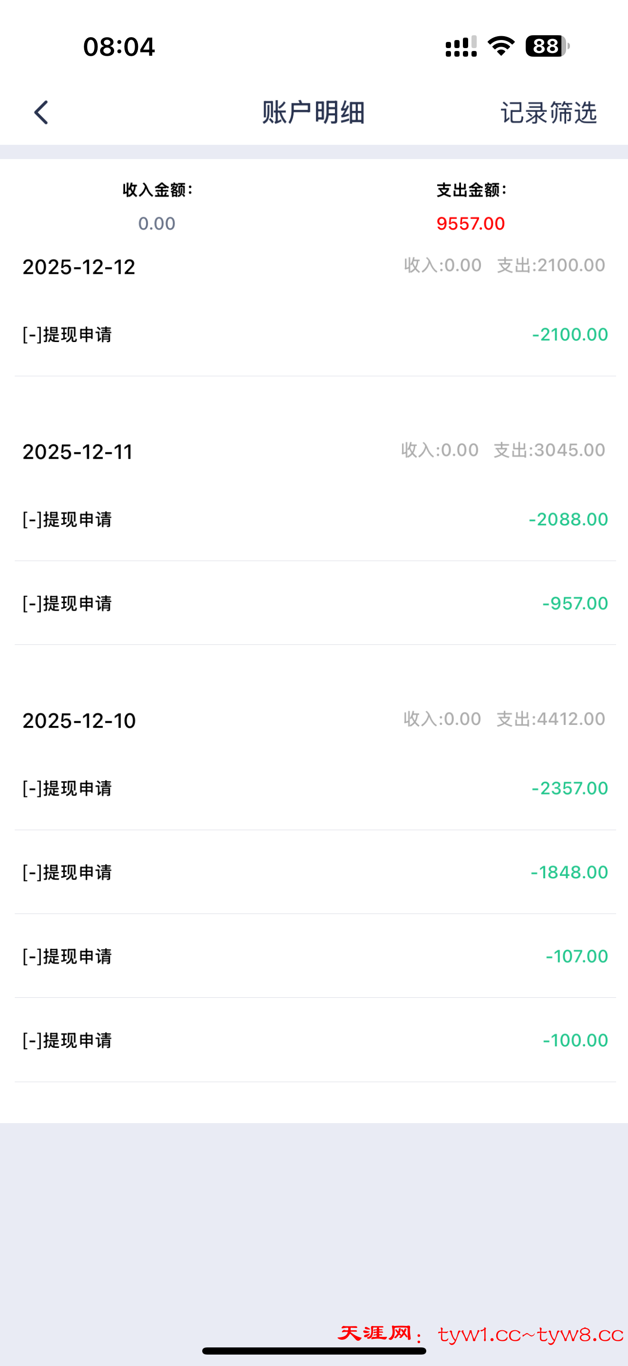Select the -2357.00 withdrawal entry
This screenshot has height=1366, width=628.
click(x=314, y=788)
